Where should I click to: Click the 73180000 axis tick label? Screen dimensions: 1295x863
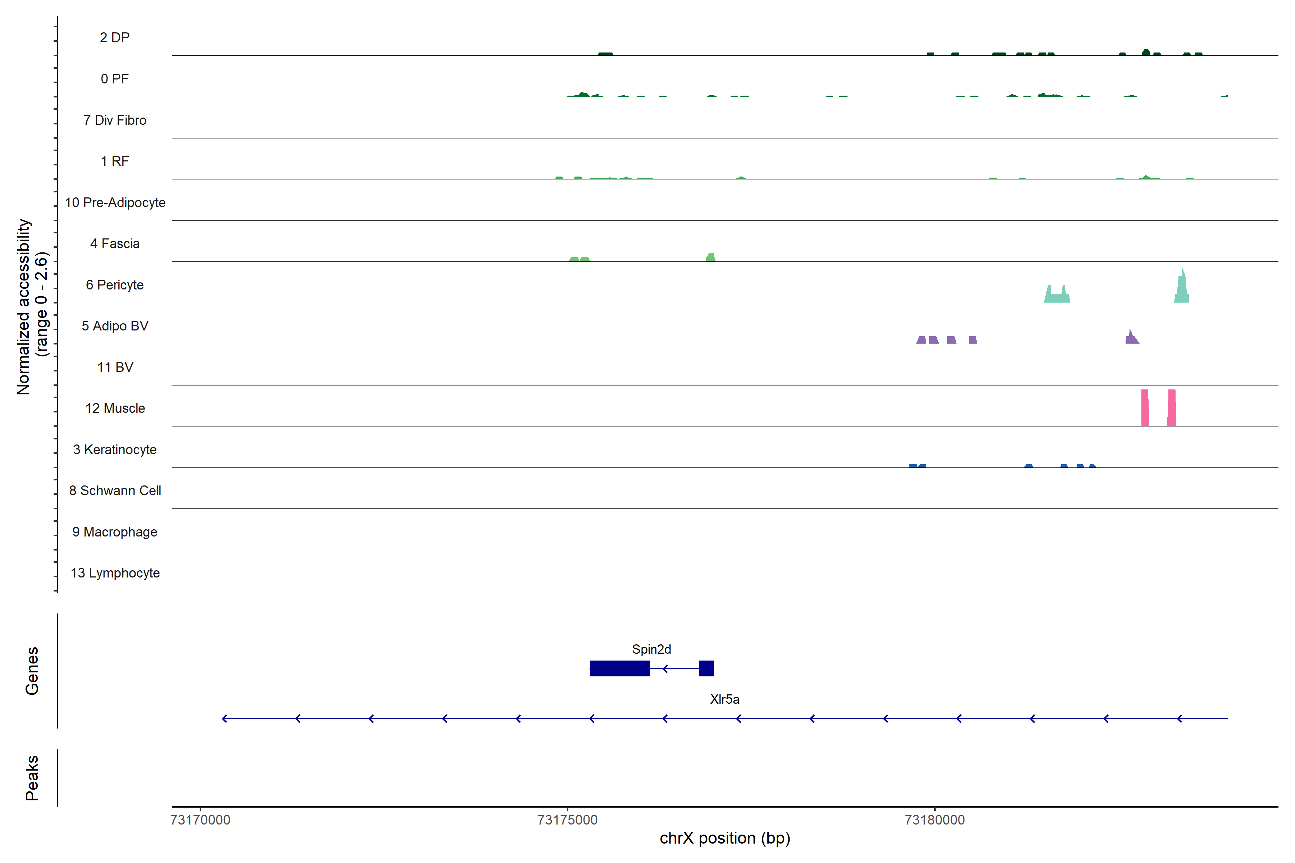pos(934,820)
